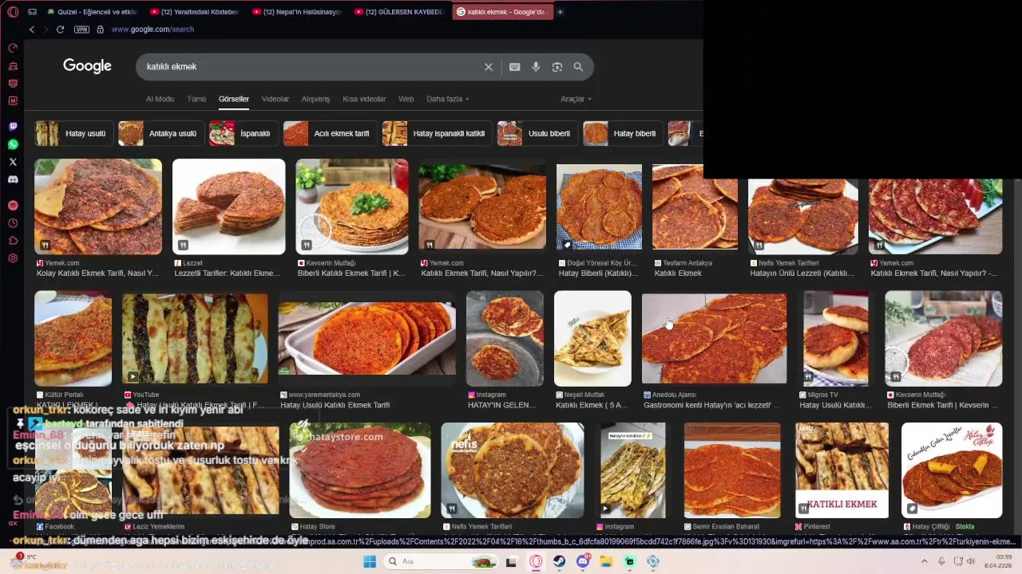Toggle the VPN badge in address bar
Viewport: 1022px width, 574px height.
pyautogui.click(x=81, y=29)
